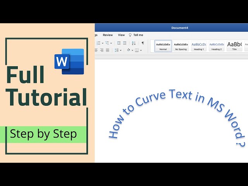Click the multilevel list icon
Viewport: 248px width, 186px height.
click(107, 43)
